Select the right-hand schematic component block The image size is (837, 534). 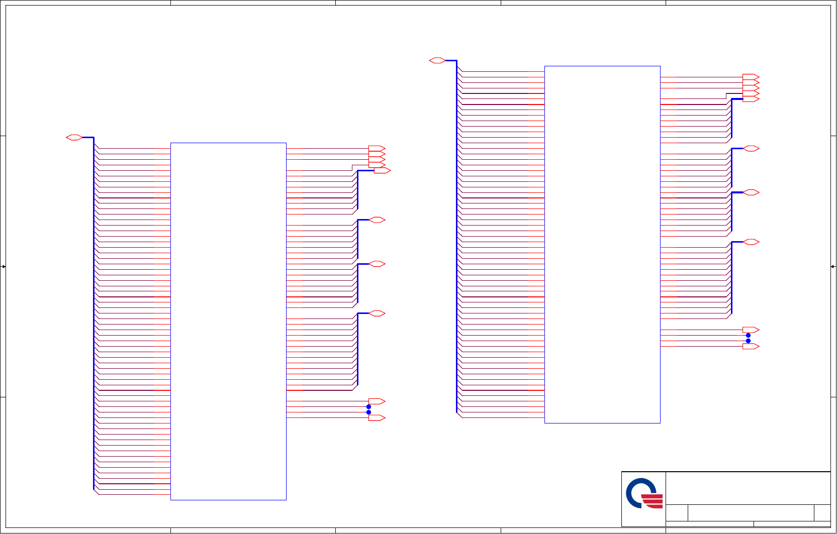(x=602, y=245)
